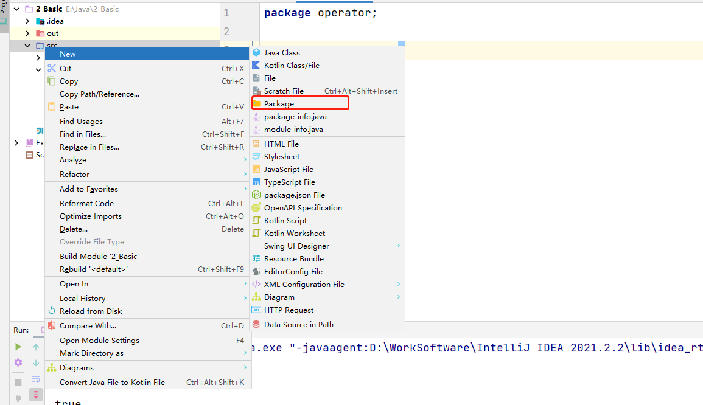703x405 pixels.
Task: Click the Cut scissors icon
Action: (x=52, y=68)
